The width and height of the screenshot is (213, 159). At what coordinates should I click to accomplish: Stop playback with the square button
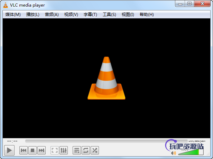(33, 150)
